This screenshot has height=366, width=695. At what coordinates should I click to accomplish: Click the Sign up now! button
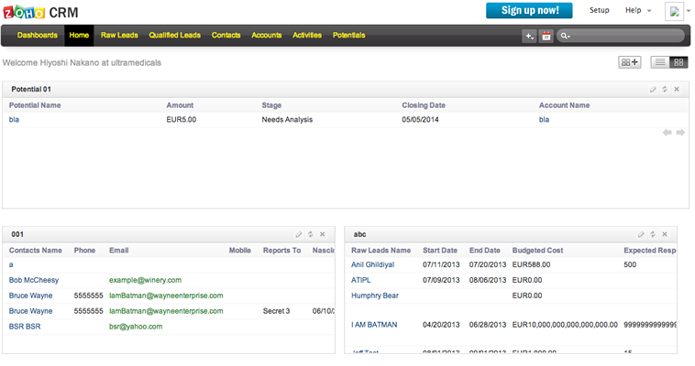click(529, 10)
